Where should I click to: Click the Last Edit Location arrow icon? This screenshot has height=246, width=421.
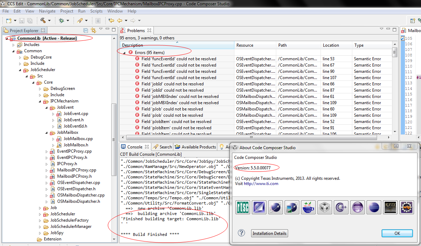tap(111, 21)
